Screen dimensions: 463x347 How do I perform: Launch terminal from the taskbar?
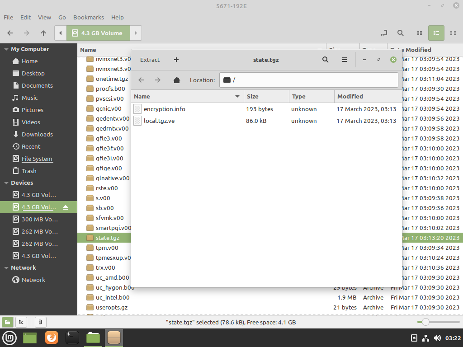[x=72, y=338]
